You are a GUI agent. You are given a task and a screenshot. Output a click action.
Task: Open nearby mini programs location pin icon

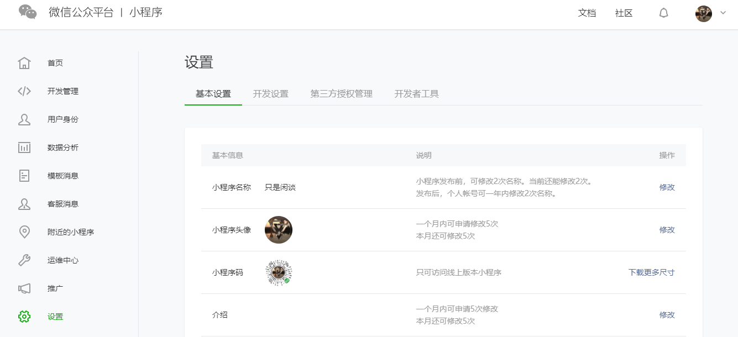[x=24, y=232]
